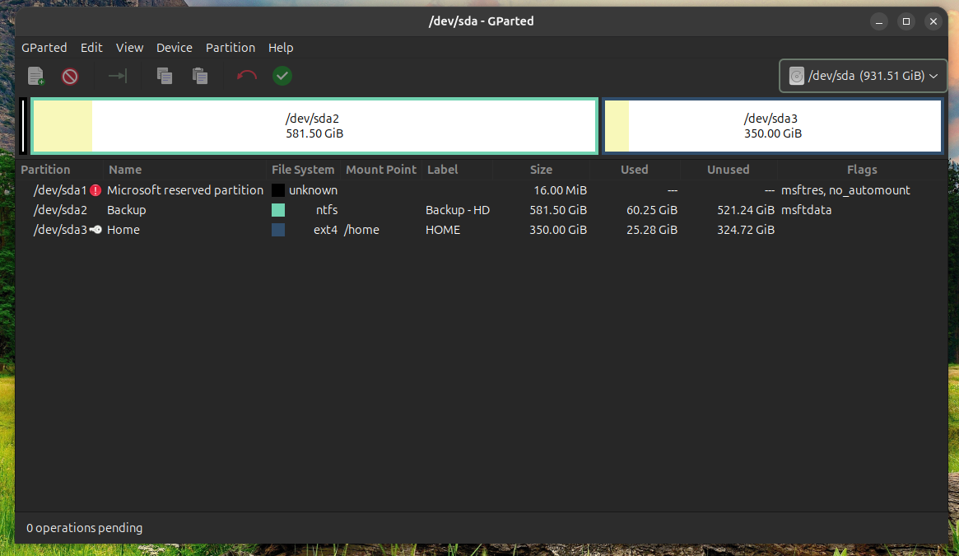Click the red warning icon on /dev/sda1
The width and height of the screenshot is (959, 556).
(x=96, y=190)
